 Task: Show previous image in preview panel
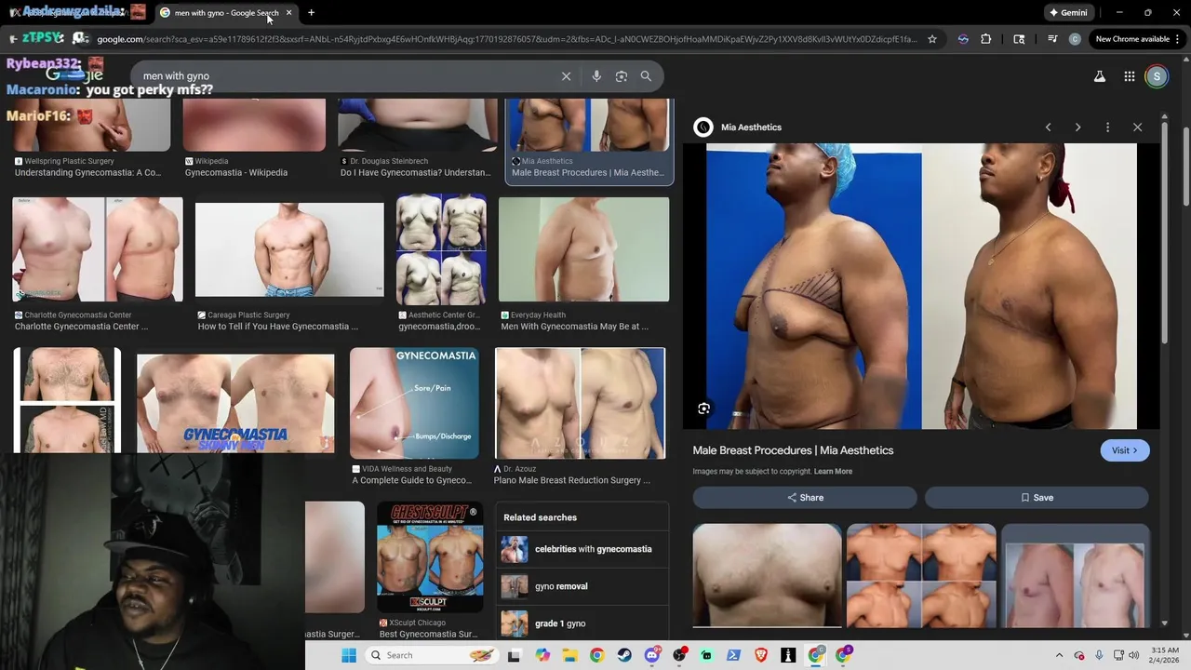1048,127
